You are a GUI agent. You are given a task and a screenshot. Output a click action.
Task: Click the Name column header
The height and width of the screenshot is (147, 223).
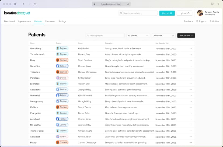point(32,43)
